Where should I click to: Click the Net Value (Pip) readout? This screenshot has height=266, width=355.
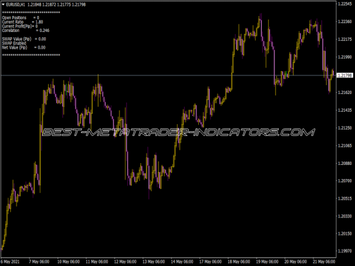(24, 47)
